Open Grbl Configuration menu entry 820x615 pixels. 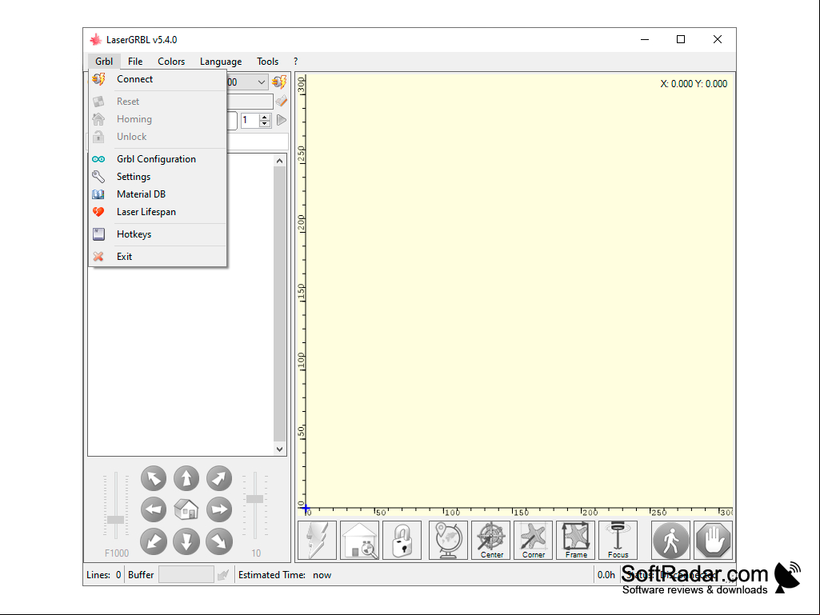point(158,159)
